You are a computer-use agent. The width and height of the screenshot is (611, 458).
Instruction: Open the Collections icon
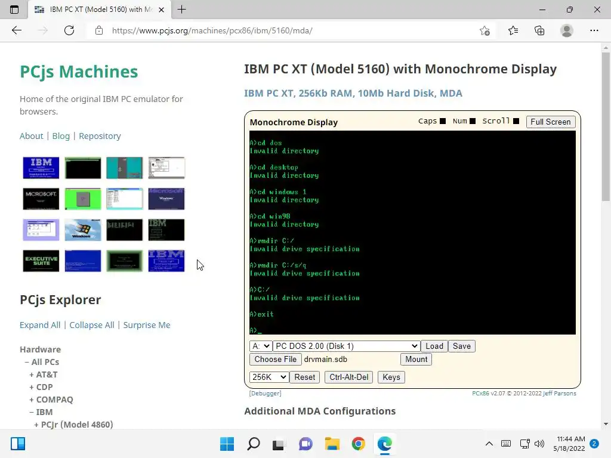(x=539, y=30)
